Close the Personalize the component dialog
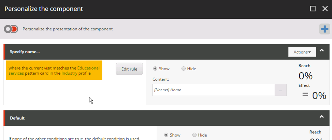The height and width of the screenshot is (140, 332). click(325, 9)
